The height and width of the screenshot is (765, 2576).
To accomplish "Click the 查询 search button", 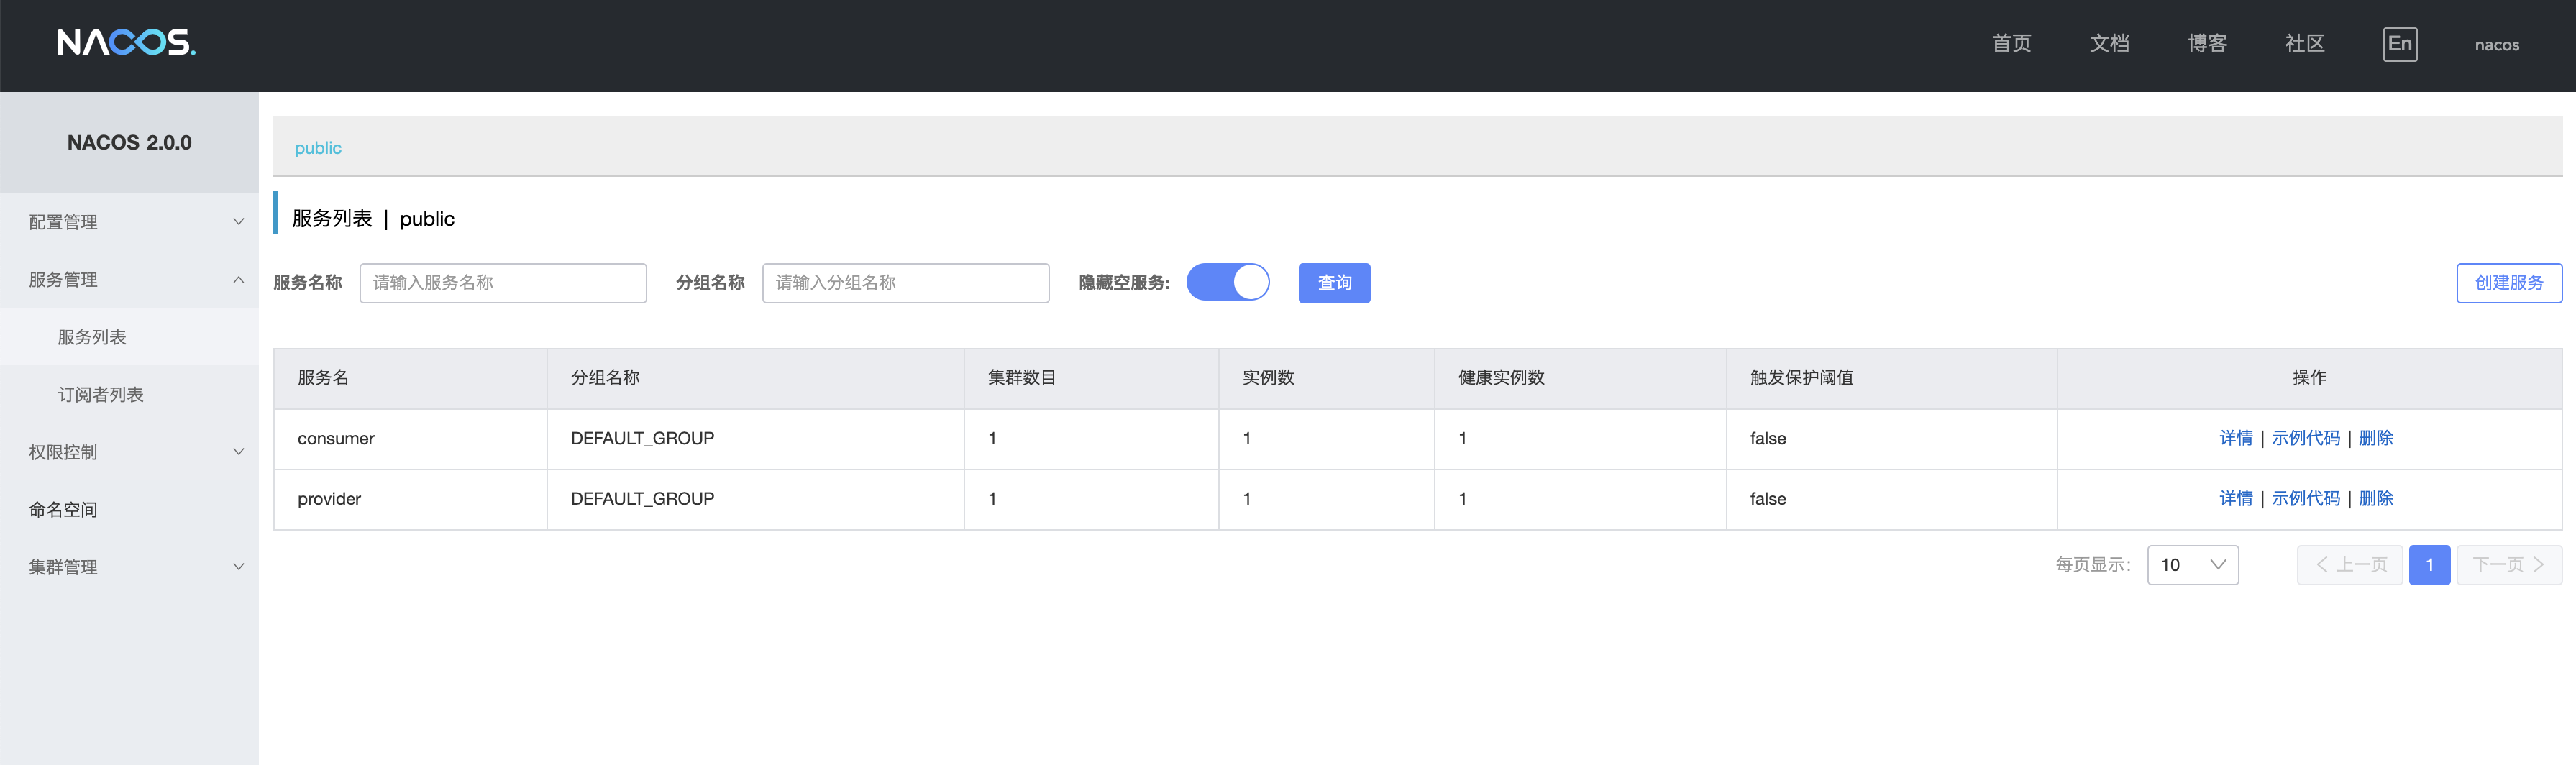I will [1334, 283].
